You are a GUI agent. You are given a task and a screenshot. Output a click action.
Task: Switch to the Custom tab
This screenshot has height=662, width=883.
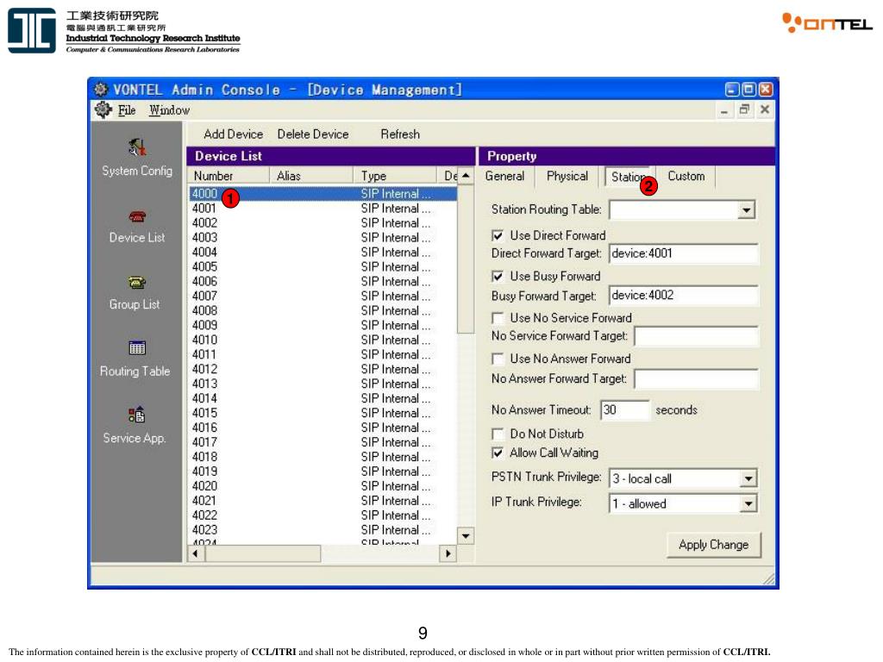(686, 176)
